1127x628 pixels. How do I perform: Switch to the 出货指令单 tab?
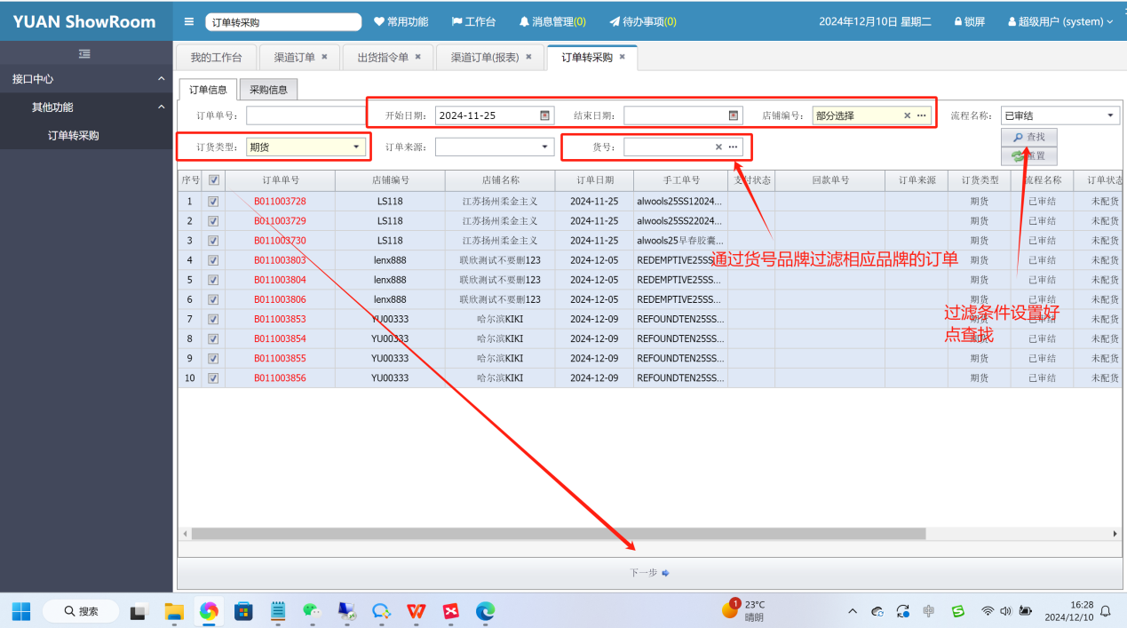click(x=383, y=57)
